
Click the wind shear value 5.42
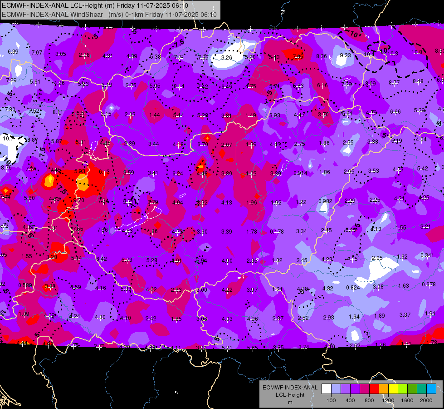[x=423, y=169]
